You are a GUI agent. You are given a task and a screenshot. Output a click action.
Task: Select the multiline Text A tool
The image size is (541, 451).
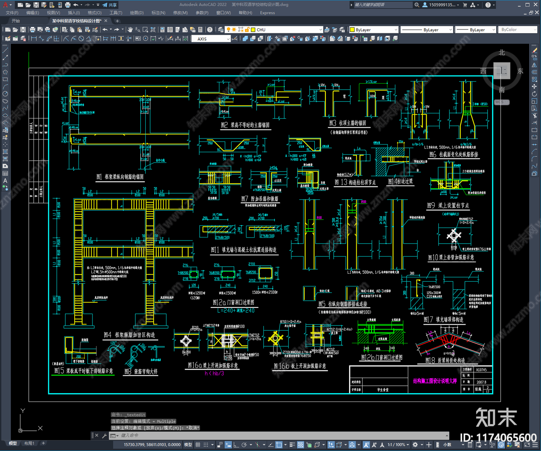[x=5, y=181]
